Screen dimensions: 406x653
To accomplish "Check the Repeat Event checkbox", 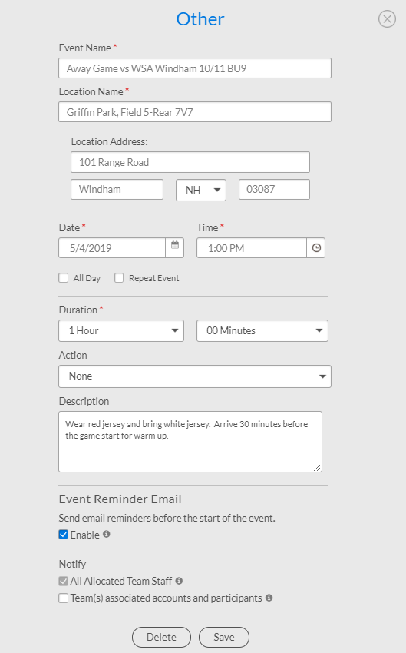I will click(119, 278).
